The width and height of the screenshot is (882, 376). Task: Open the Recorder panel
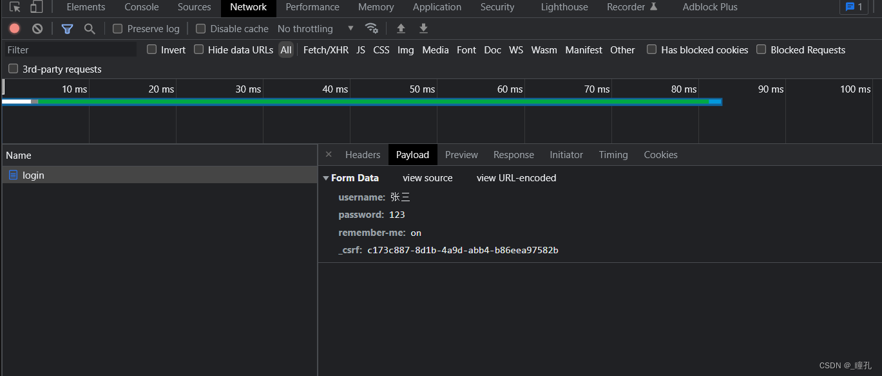pyautogui.click(x=632, y=7)
